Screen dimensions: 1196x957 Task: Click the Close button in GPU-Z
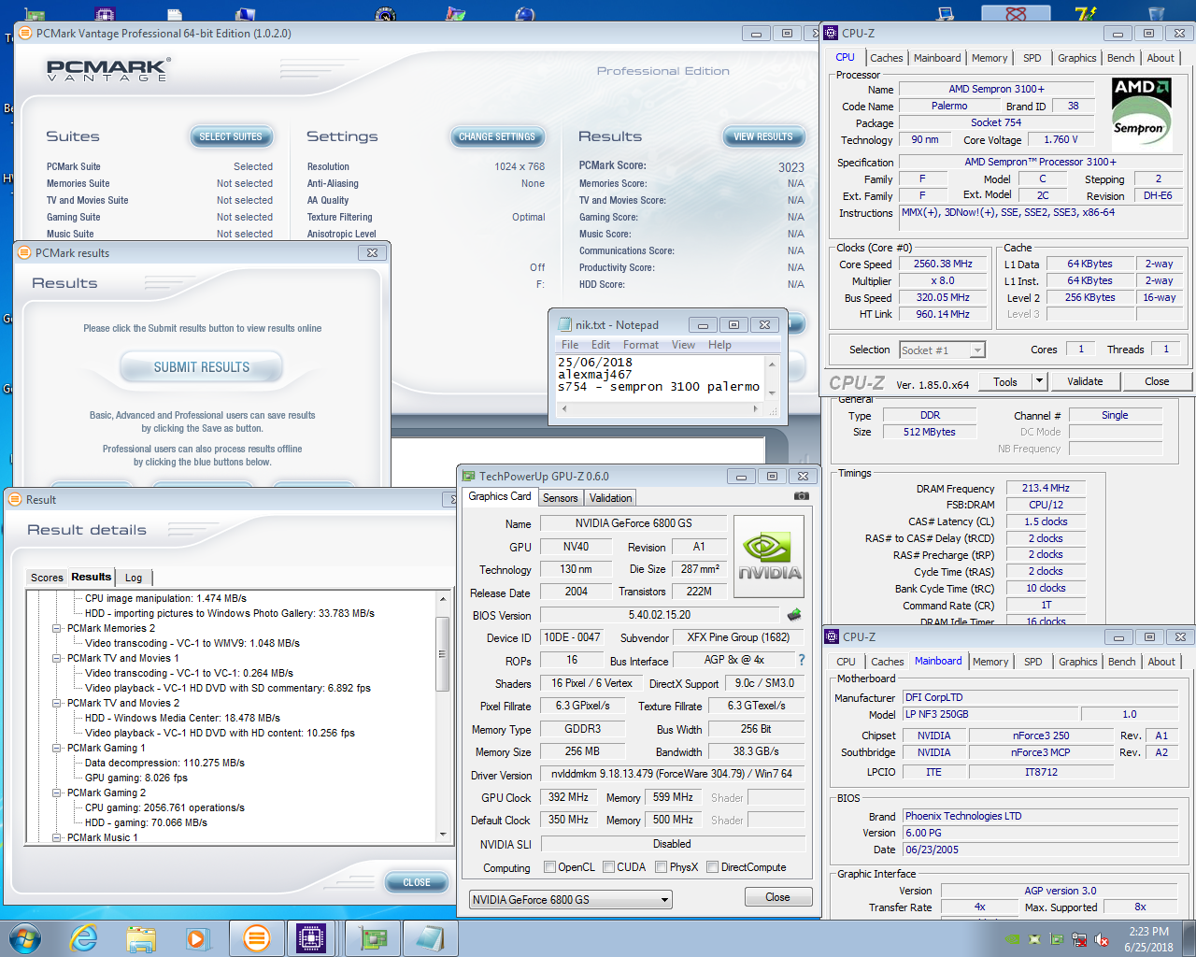[777, 897]
